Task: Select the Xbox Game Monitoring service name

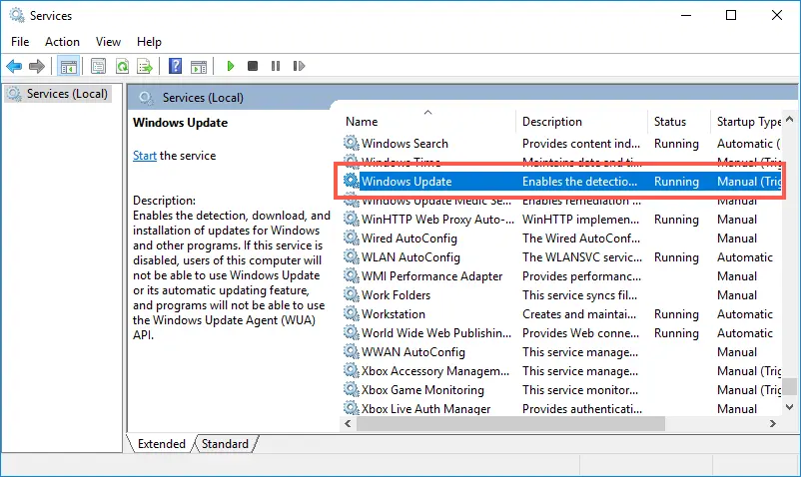Action: [422, 390]
